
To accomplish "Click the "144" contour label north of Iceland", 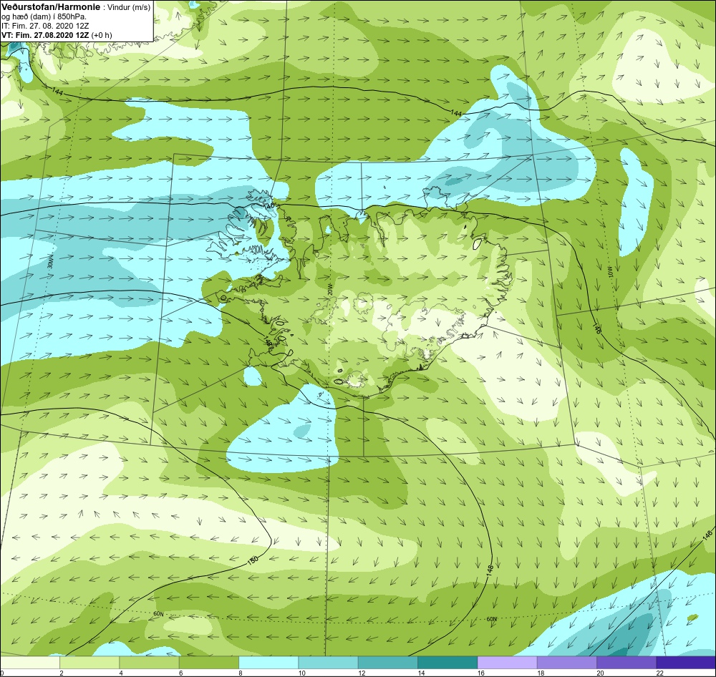I will (455, 112).
